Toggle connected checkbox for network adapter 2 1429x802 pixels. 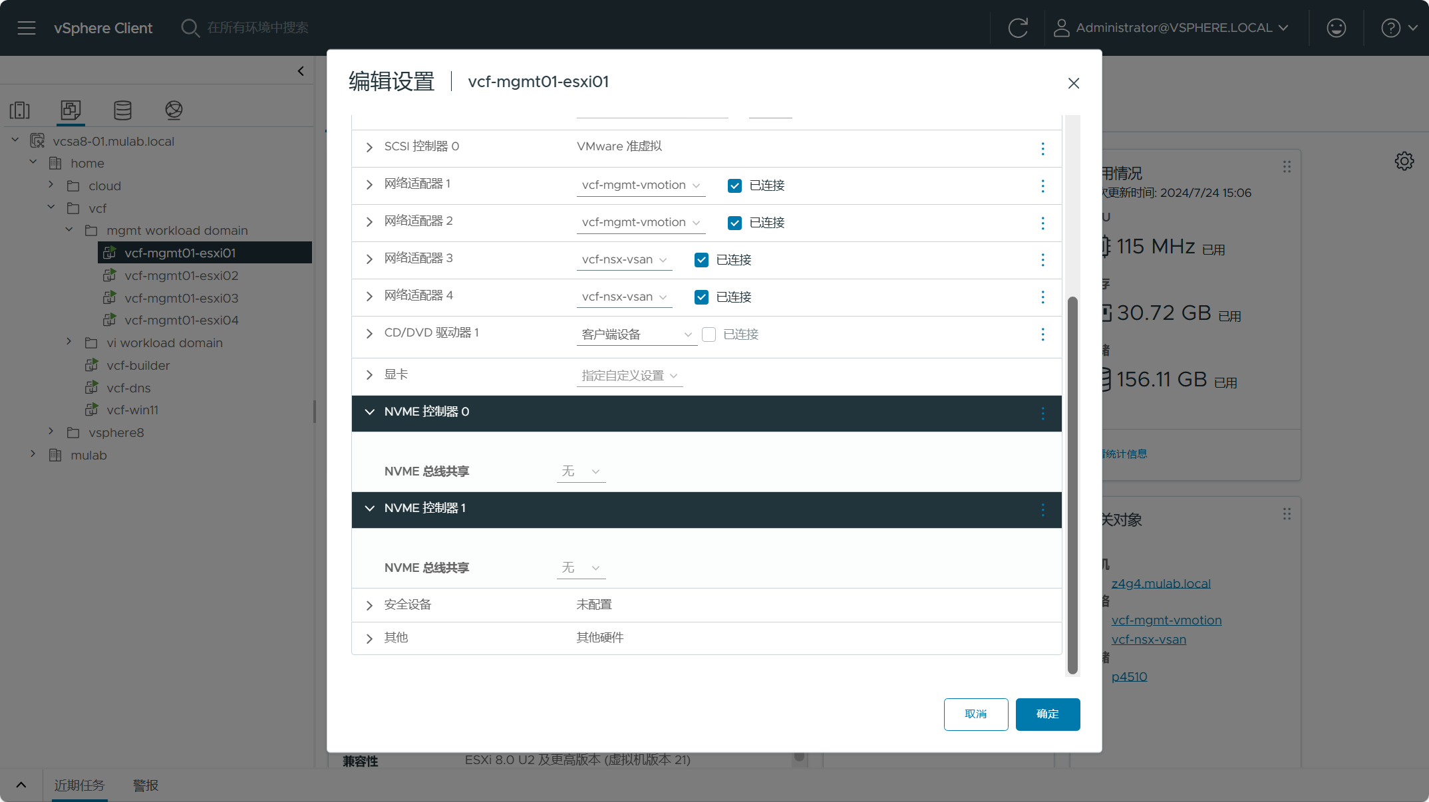click(734, 223)
